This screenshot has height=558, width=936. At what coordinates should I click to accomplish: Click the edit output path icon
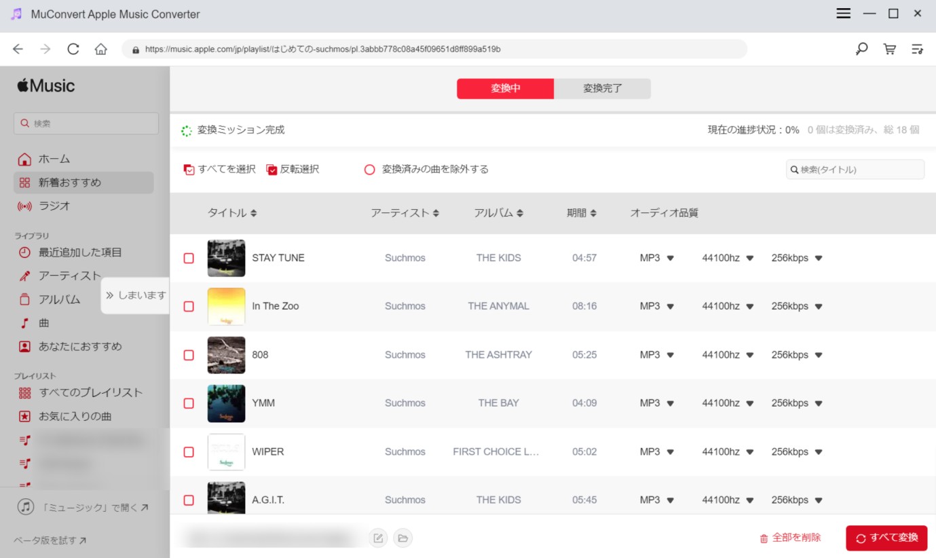click(379, 538)
